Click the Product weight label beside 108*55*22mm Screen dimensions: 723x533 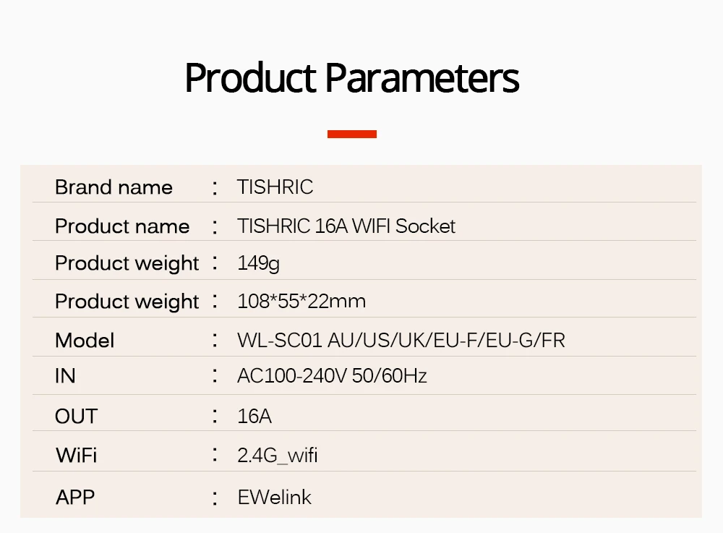coord(127,302)
